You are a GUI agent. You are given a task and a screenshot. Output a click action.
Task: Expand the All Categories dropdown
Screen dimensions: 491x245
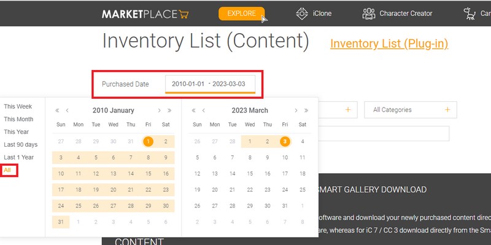(x=411, y=110)
